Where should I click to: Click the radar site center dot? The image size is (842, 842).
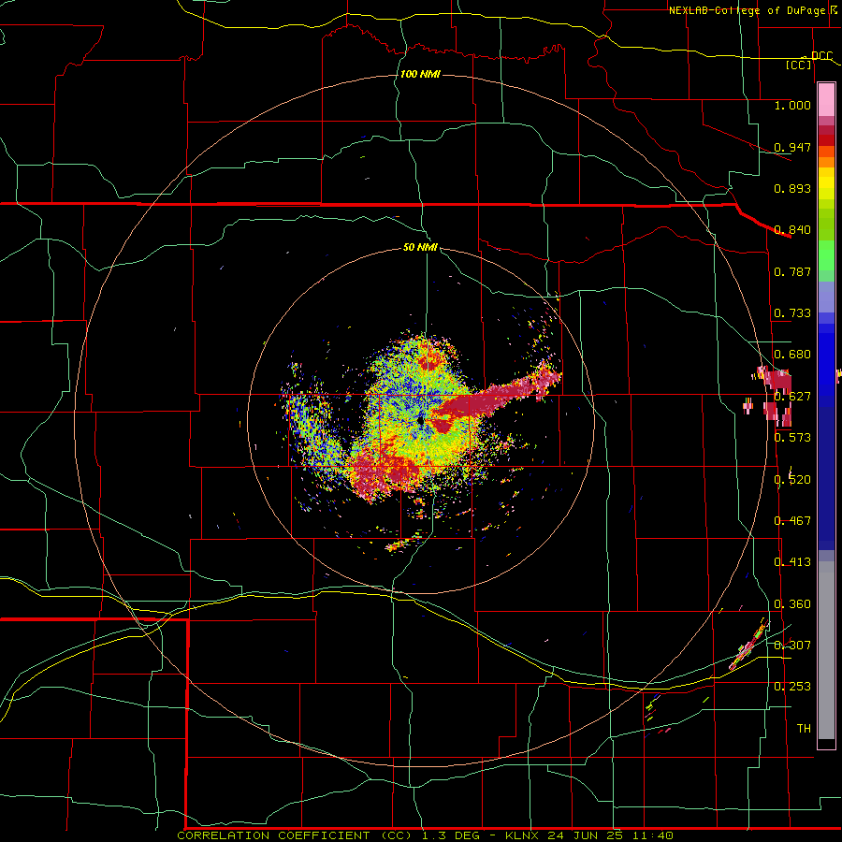(421, 420)
